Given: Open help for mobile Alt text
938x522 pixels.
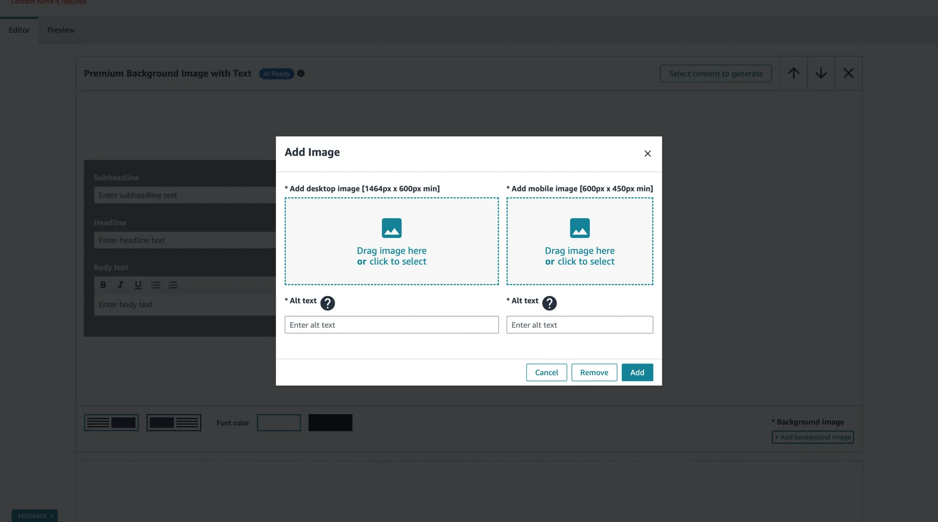Looking at the screenshot, I should point(549,303).
